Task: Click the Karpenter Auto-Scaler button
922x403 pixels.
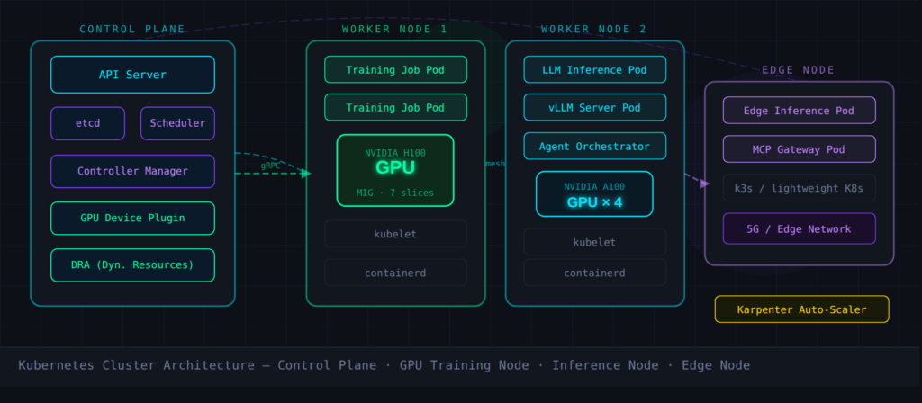Action: (x=801, y=309)
